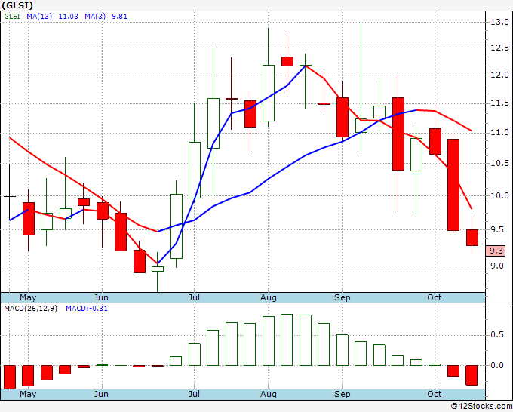Click the tall red October candle from 10.9 to 9.5

pyautogui.click(x=453, y=185)
